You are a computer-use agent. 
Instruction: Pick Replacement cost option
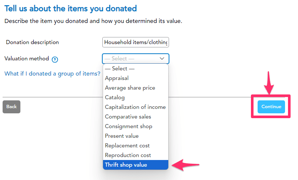[x=127, y=146]
